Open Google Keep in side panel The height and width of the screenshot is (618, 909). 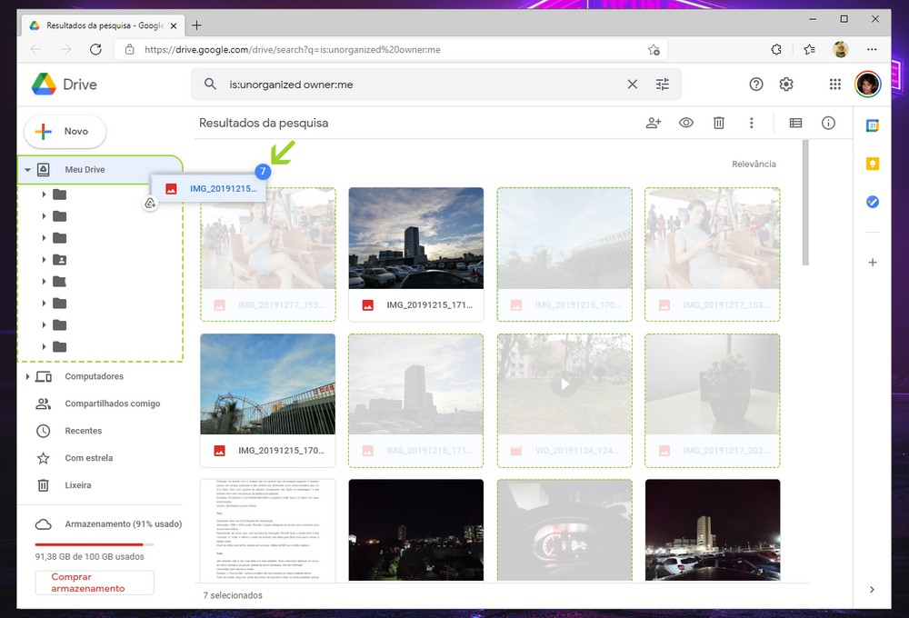pos(873,164)
